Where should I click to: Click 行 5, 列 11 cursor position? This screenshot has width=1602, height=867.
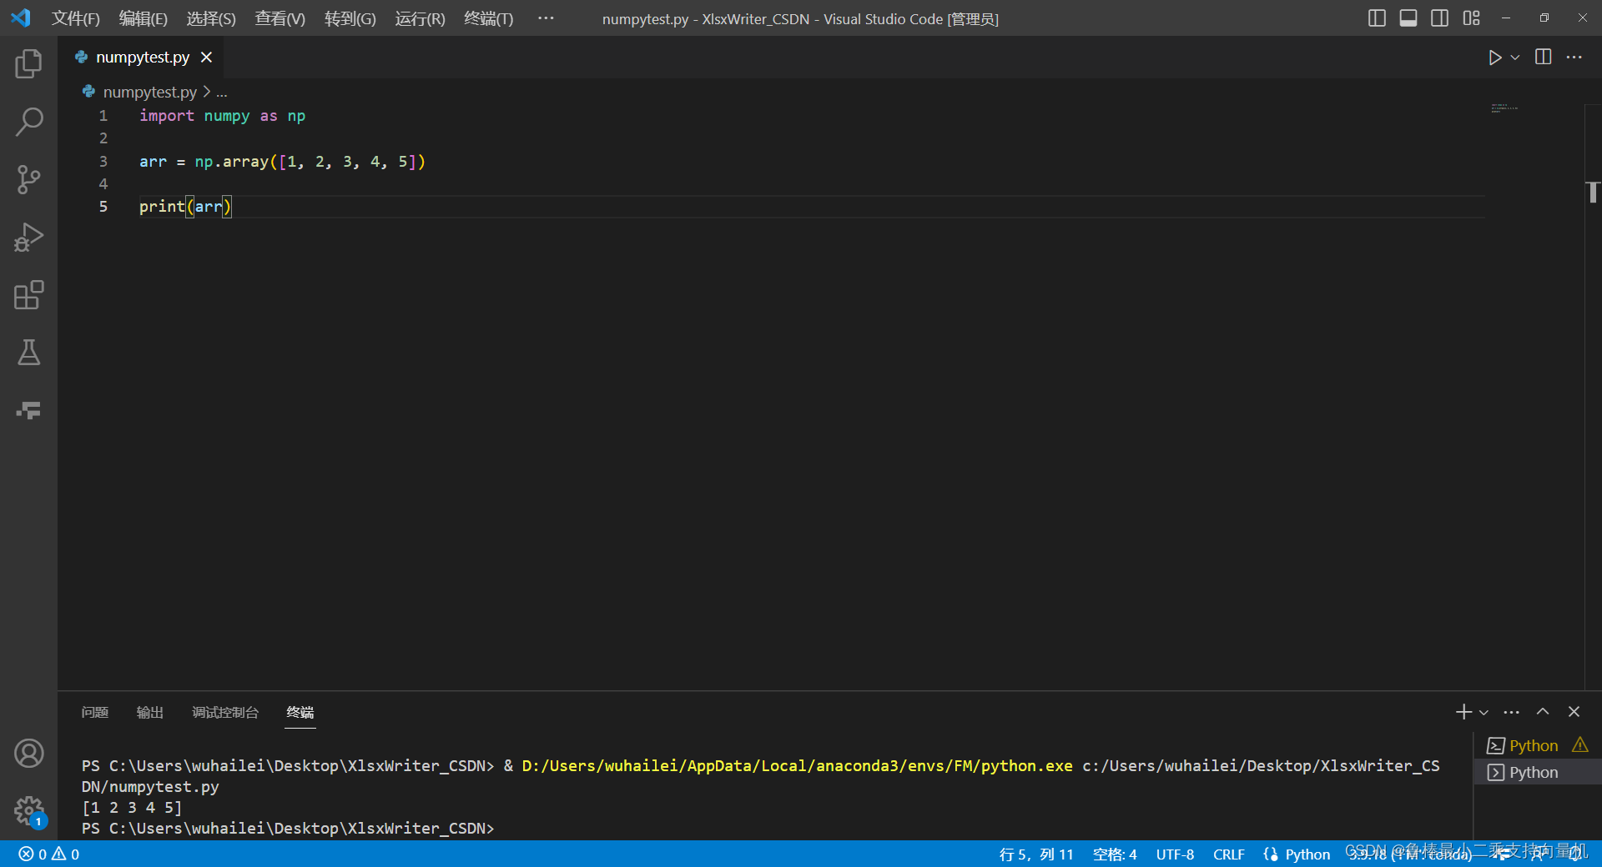click(x=1036, y=854)
